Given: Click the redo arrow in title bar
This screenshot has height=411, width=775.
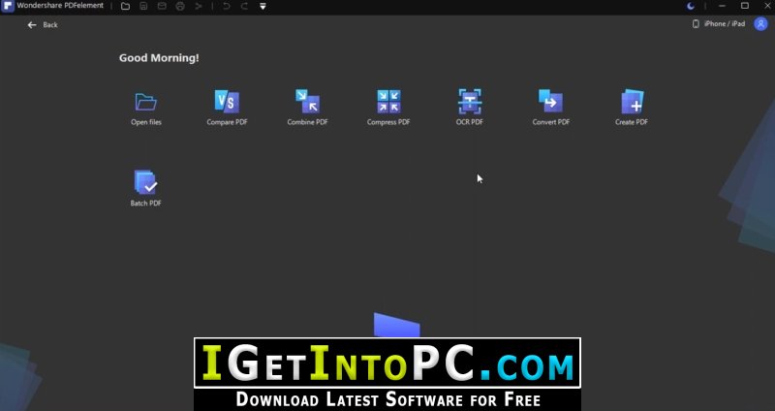Looking at the screenshot, I should 244,7.
